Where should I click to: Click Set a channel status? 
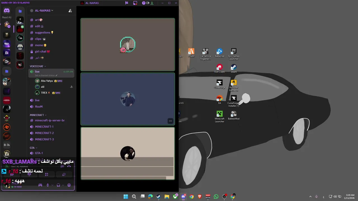point(46,75)
